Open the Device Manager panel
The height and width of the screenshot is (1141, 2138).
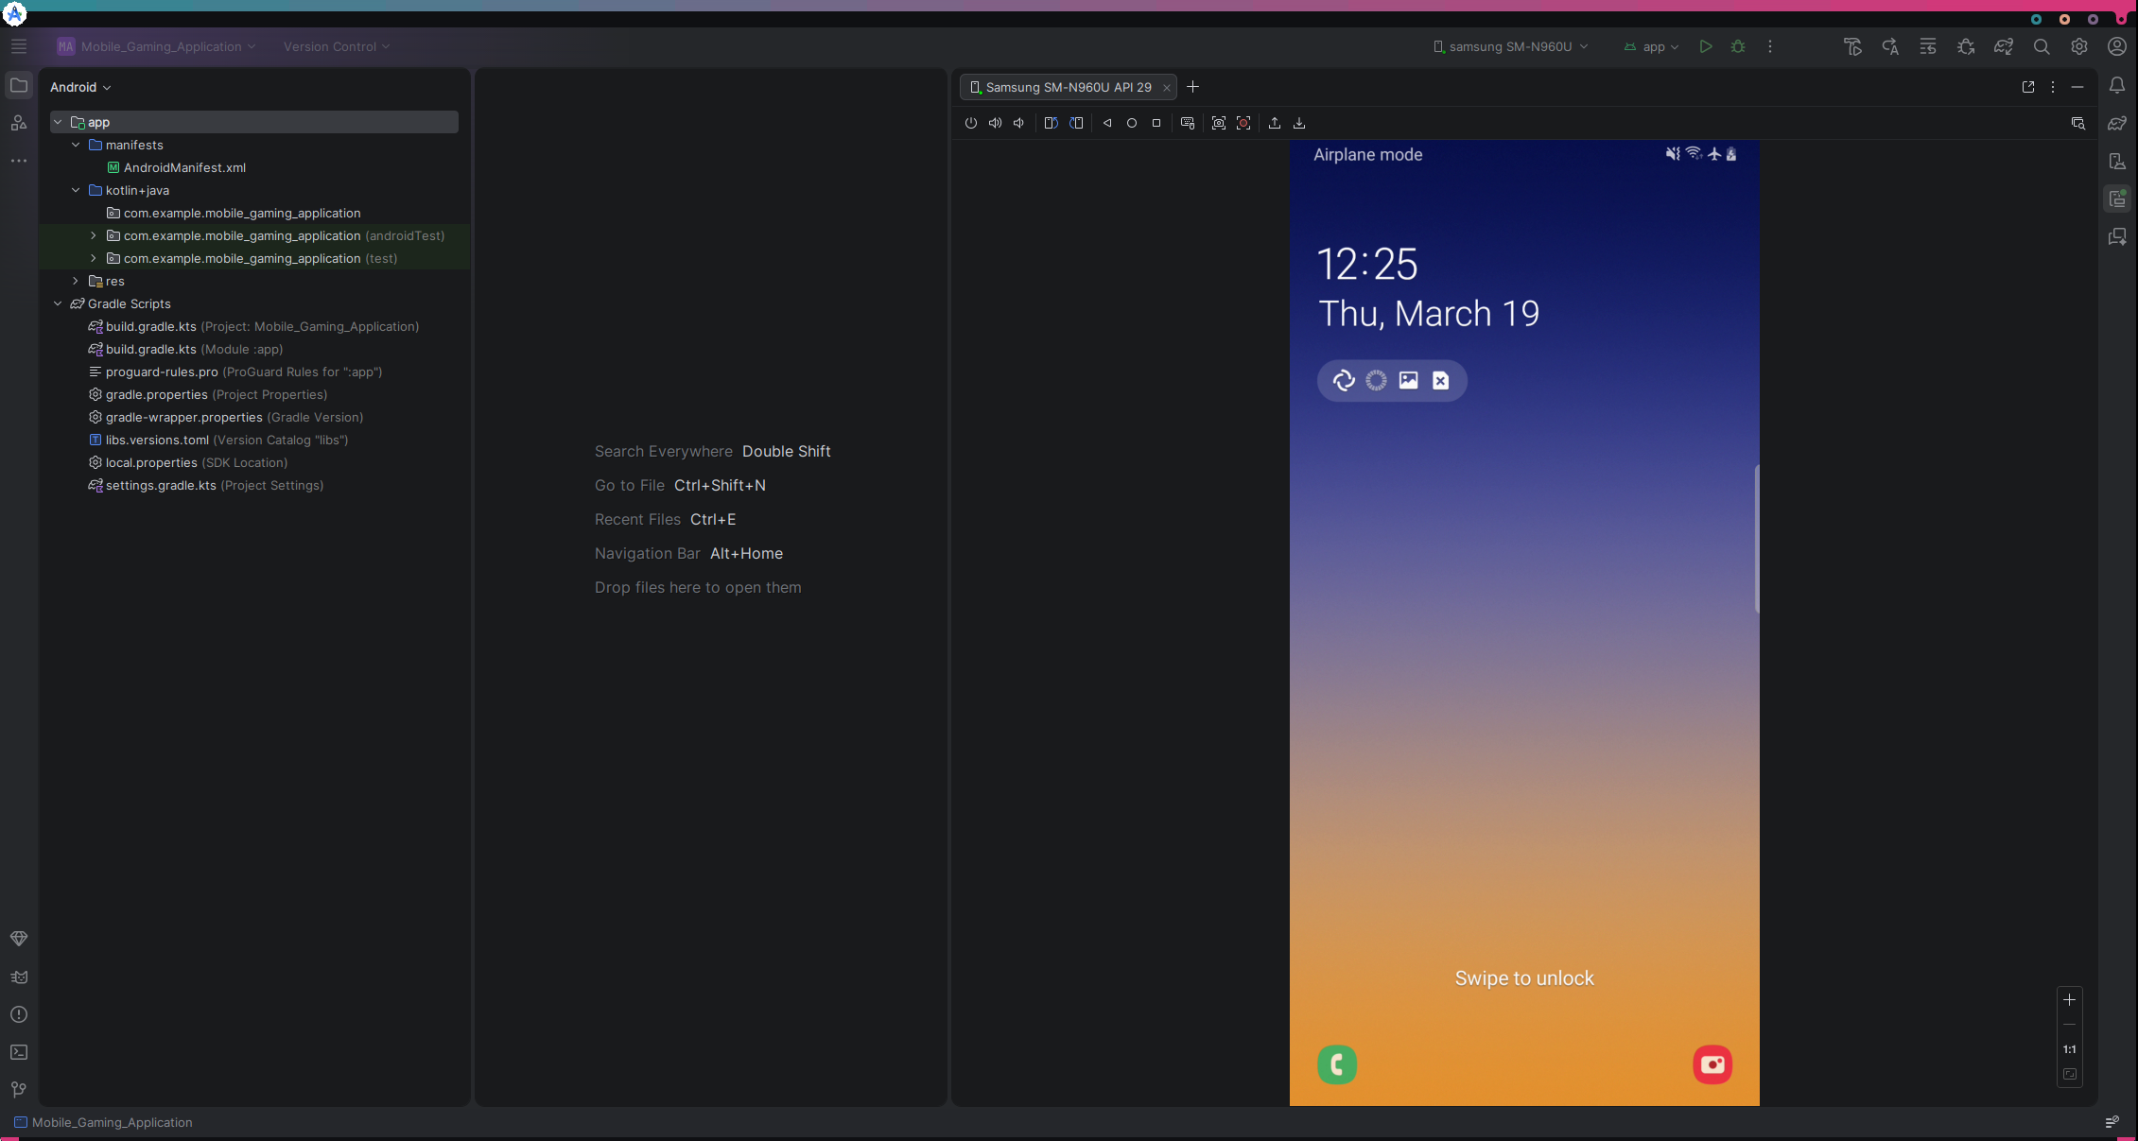click(x=2117, y=161)
